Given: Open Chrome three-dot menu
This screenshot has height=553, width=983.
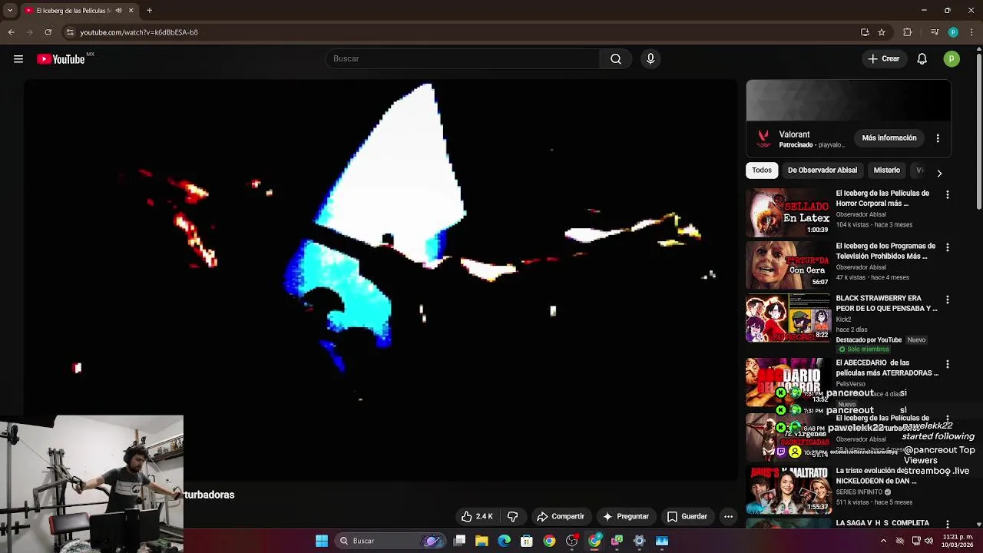Looking at the screenshot, I should (x=971, y=32).
